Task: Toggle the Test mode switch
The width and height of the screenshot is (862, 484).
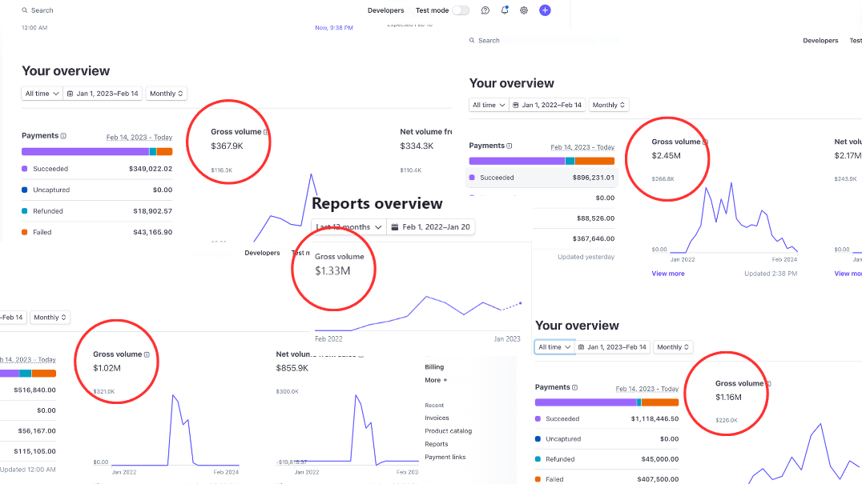Action: tap(461, 10)
